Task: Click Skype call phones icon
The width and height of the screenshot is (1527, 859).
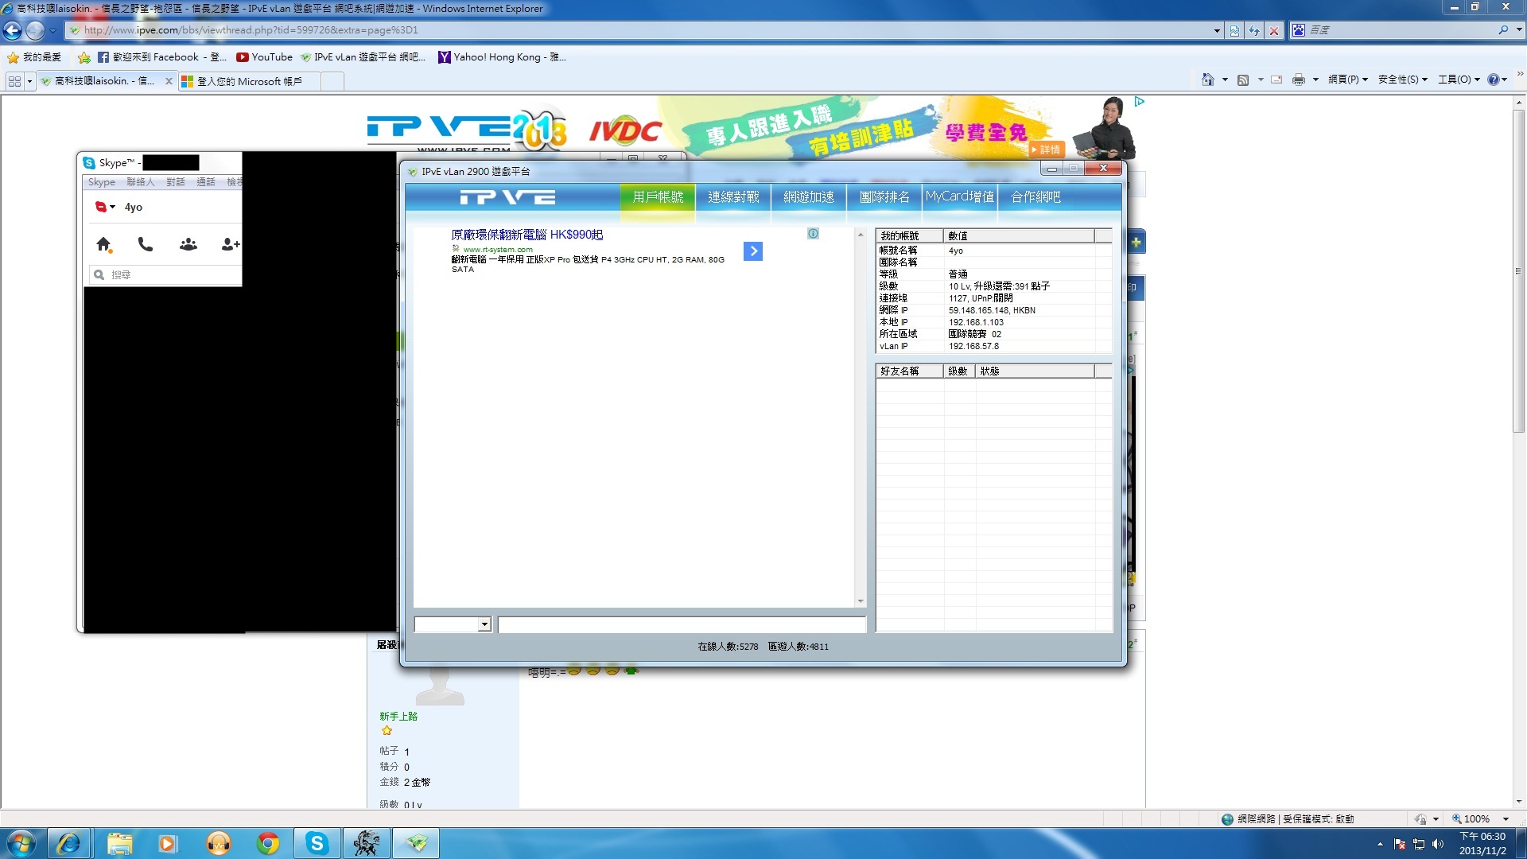Action: (146, 244)
